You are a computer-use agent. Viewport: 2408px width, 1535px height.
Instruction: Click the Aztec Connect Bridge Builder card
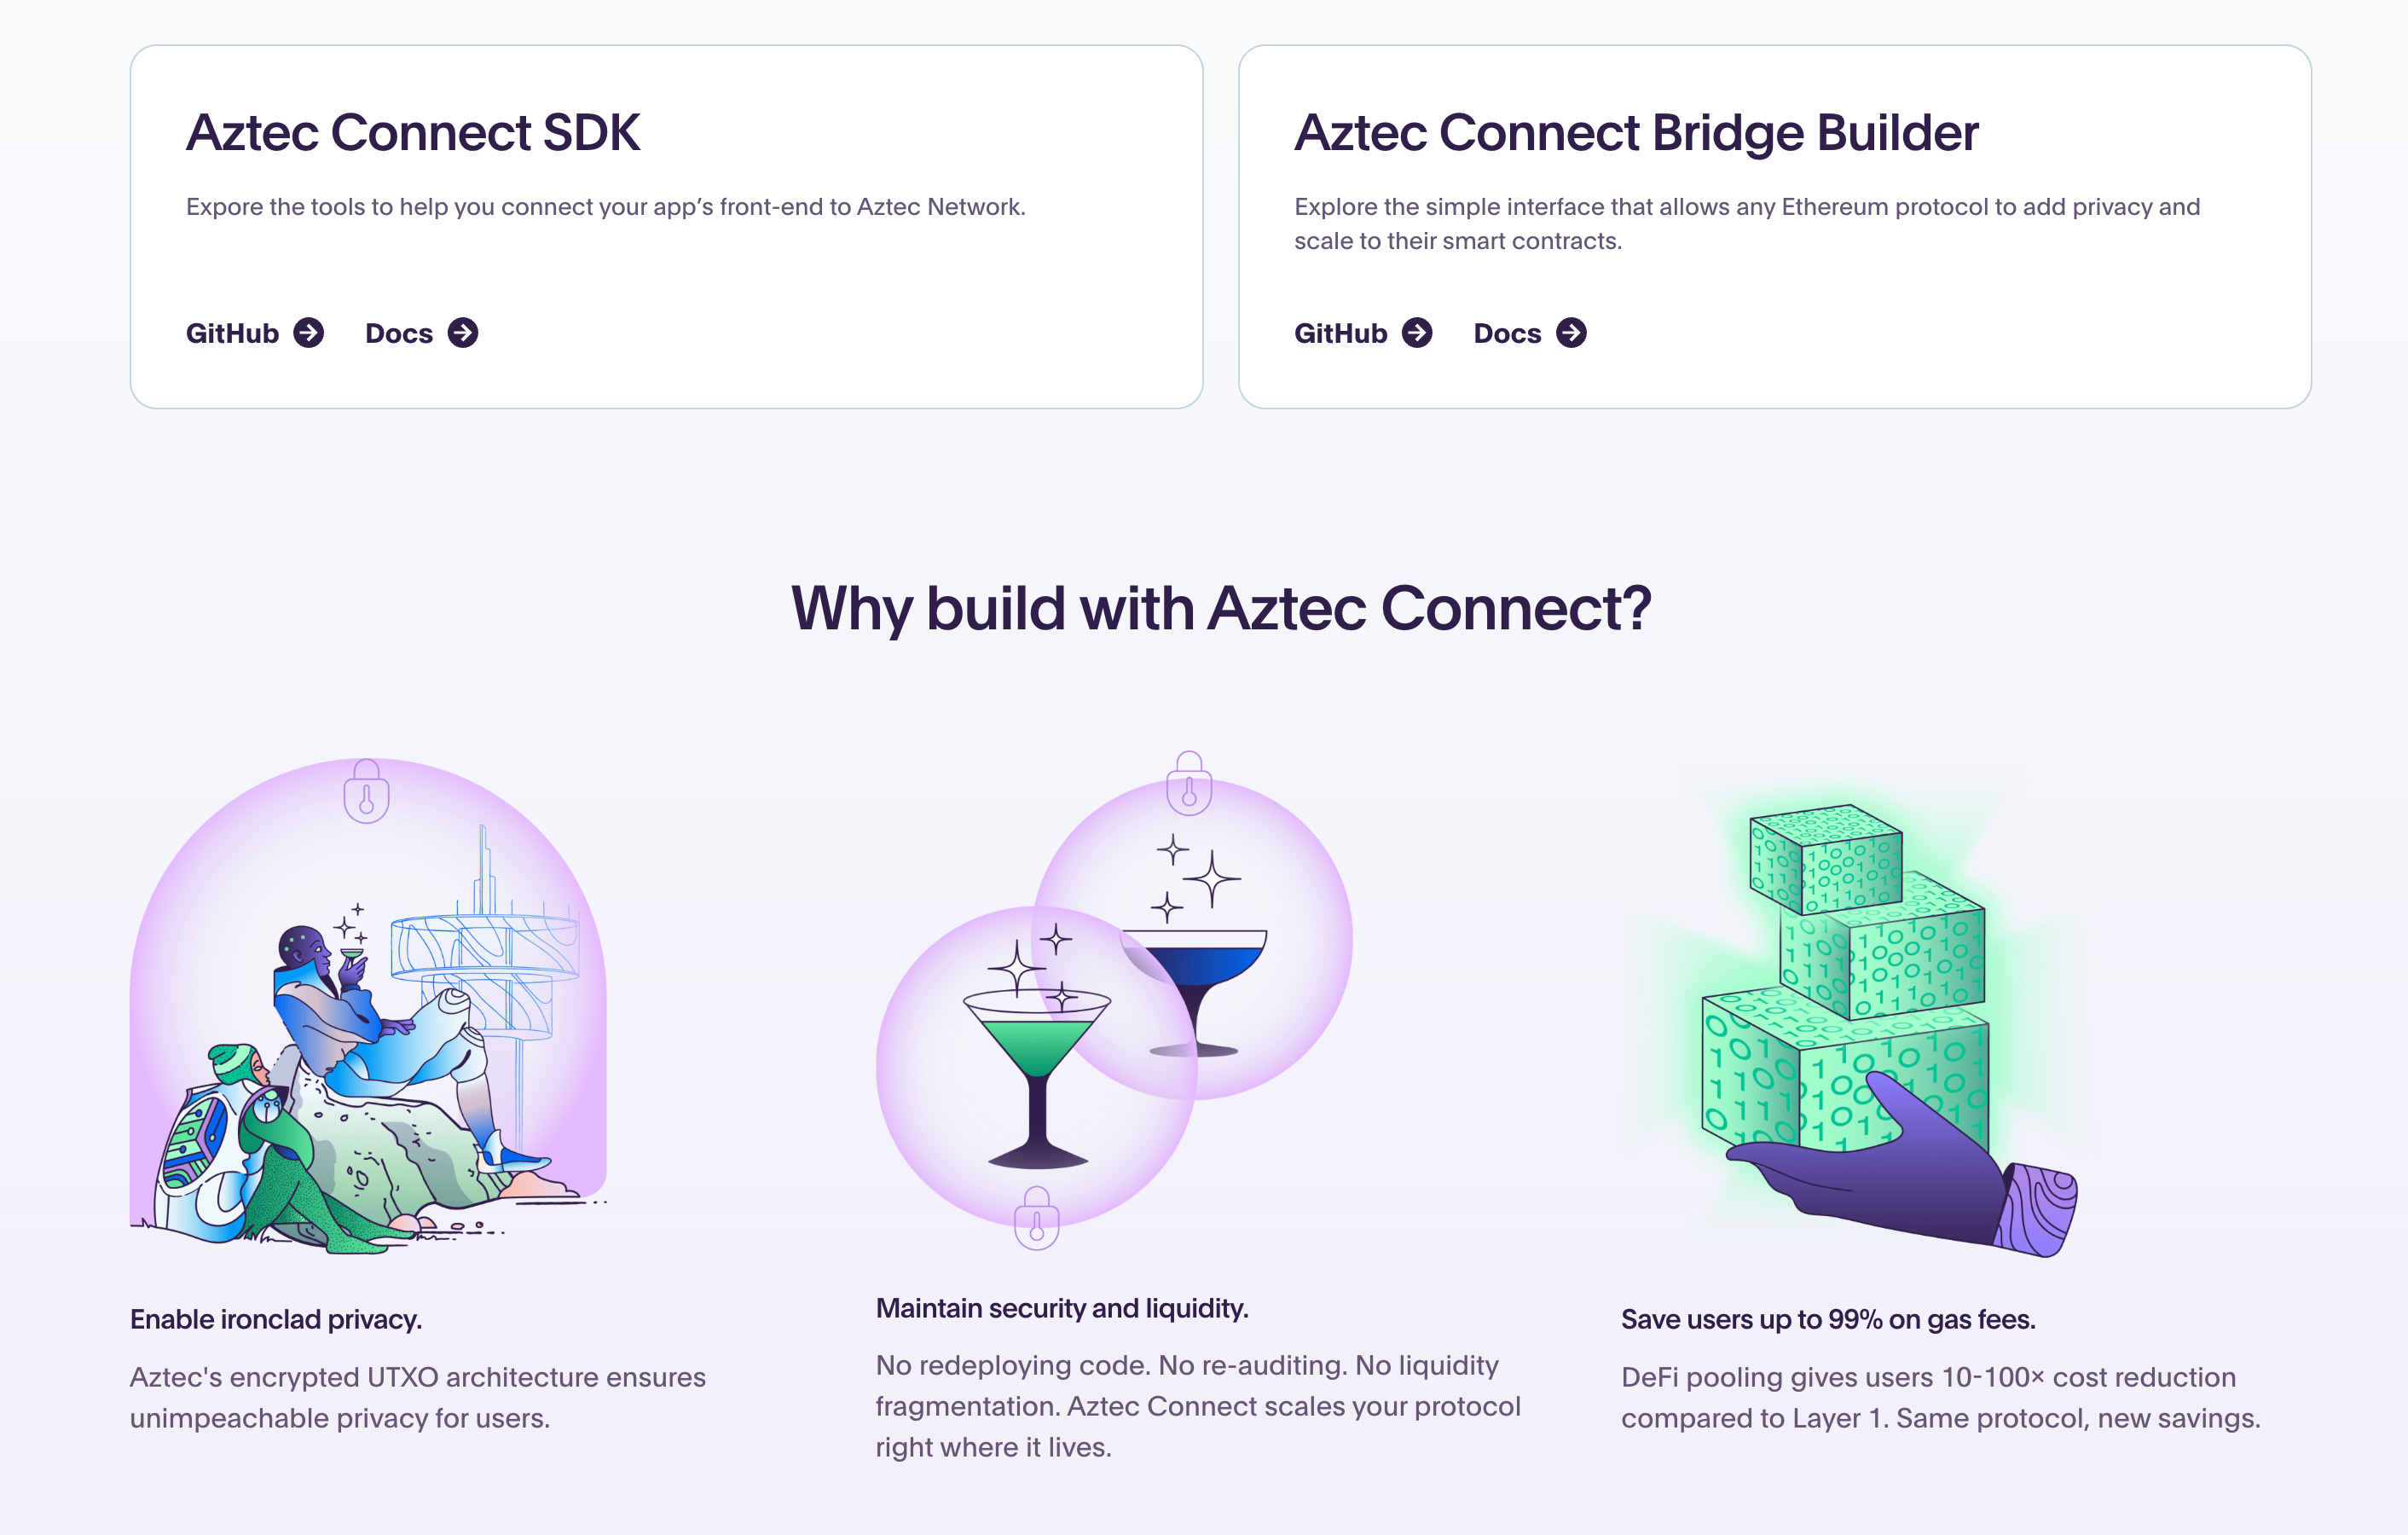pos(1775,225)
